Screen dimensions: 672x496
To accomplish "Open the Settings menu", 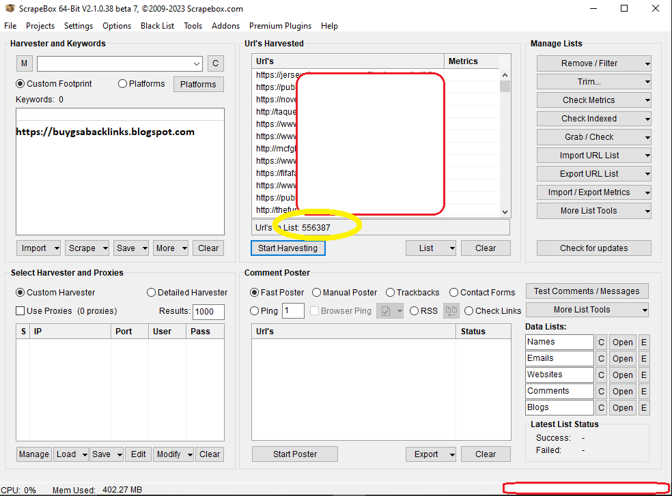I will point(79,26).
